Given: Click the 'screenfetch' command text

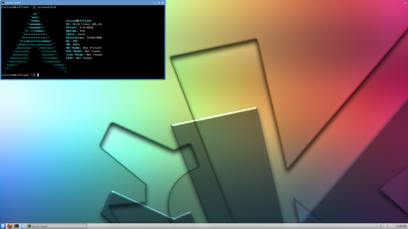Looking at the screenshot, I should [47, 7].
